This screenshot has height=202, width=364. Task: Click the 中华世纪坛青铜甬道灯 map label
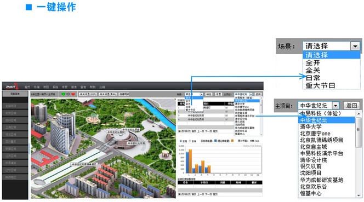(84, 164)
